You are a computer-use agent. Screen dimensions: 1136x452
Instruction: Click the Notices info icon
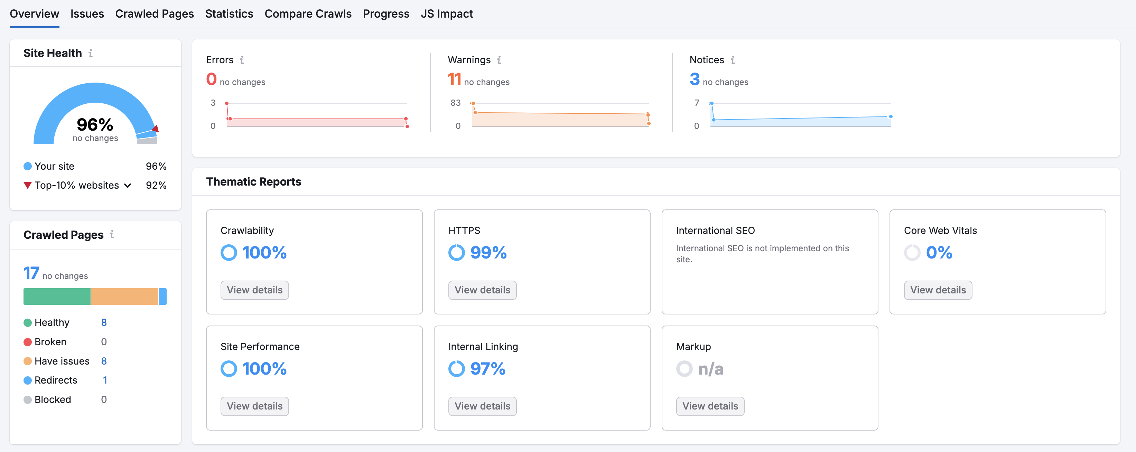(x=733, y=60)
